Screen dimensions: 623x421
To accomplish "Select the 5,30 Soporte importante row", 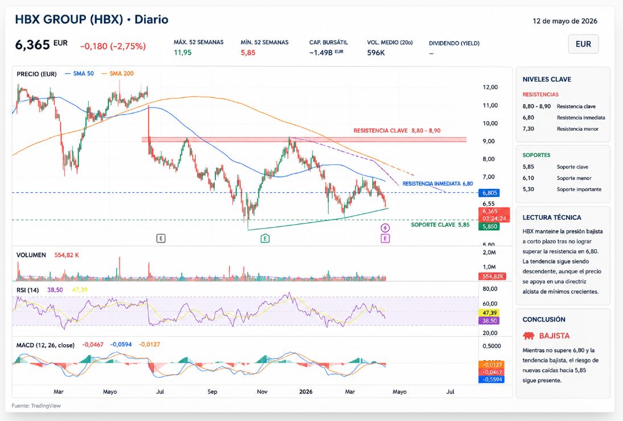I will (563, 189).
